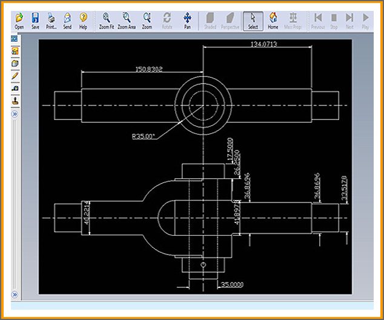384x320 pixels.
Task: Click the Open file icon
Action: coord(19,21)
